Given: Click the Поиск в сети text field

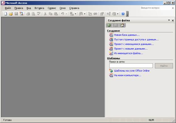Looking at the screenshot, I should 131,66.
